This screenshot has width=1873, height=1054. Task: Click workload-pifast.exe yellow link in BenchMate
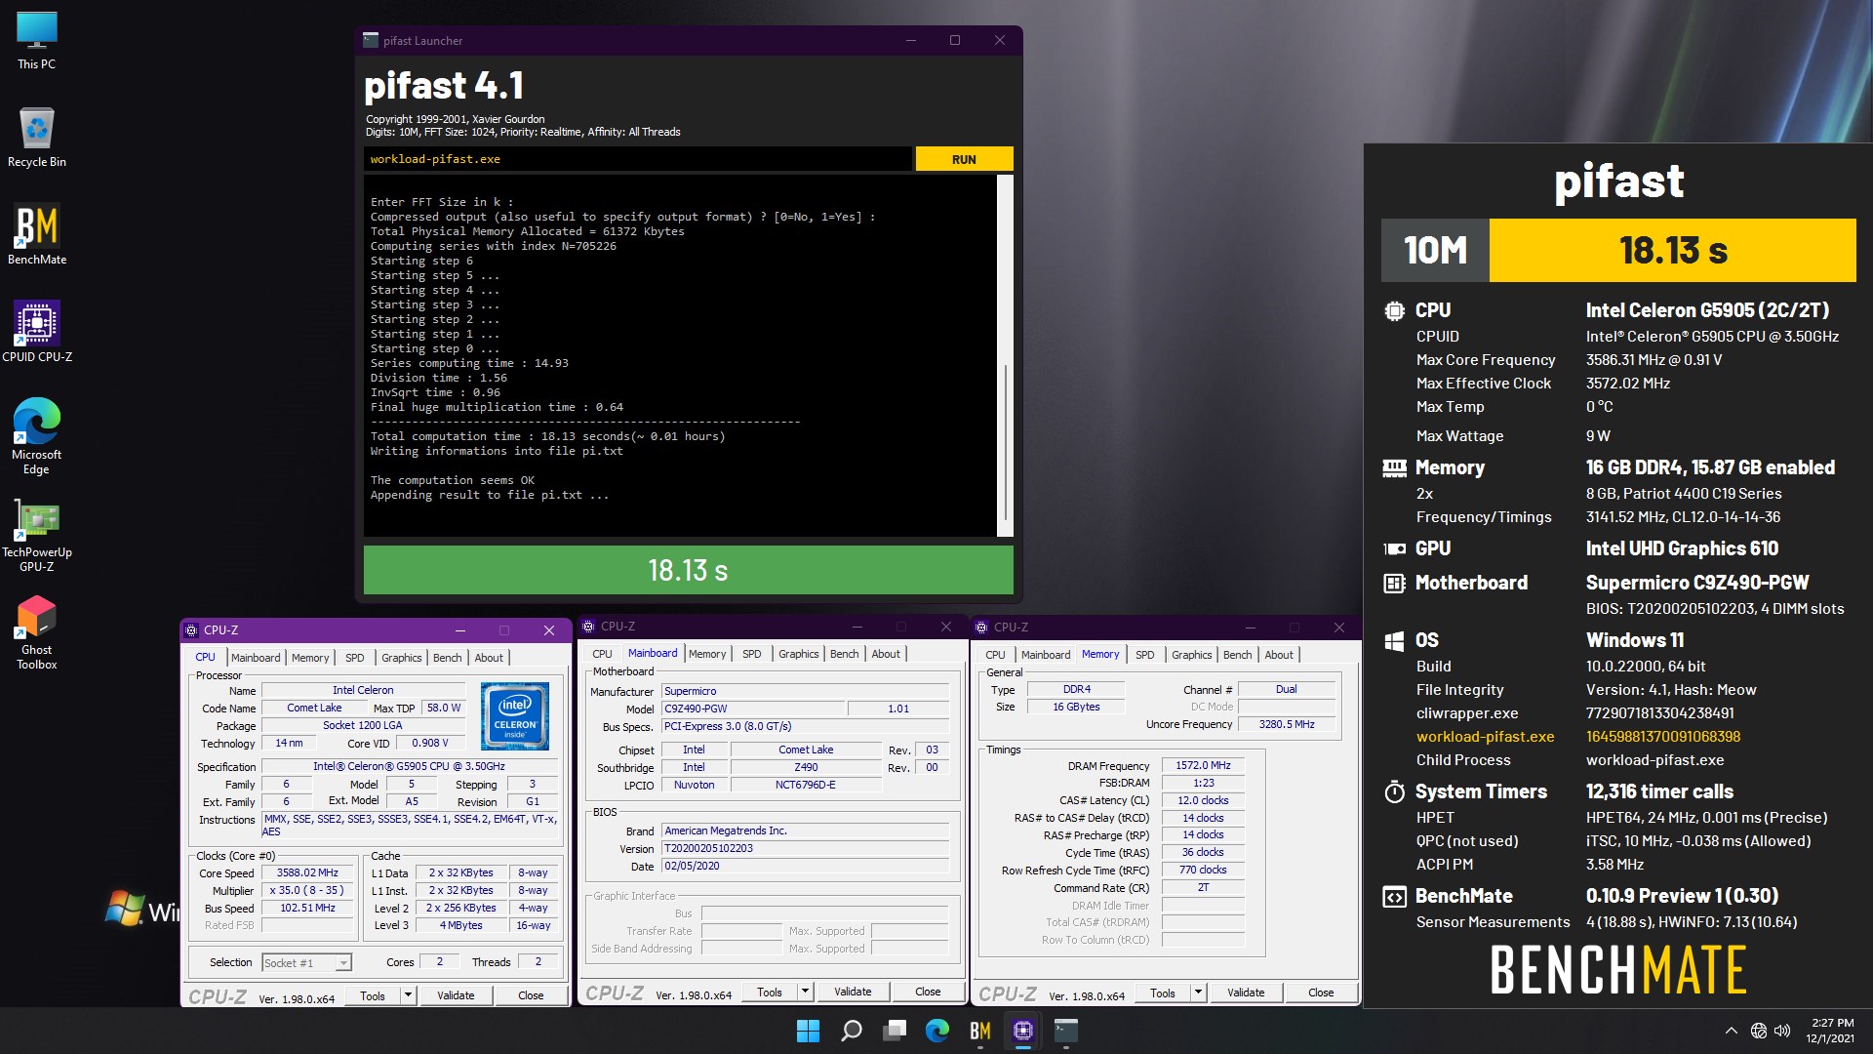click(x=1486, y=737)
